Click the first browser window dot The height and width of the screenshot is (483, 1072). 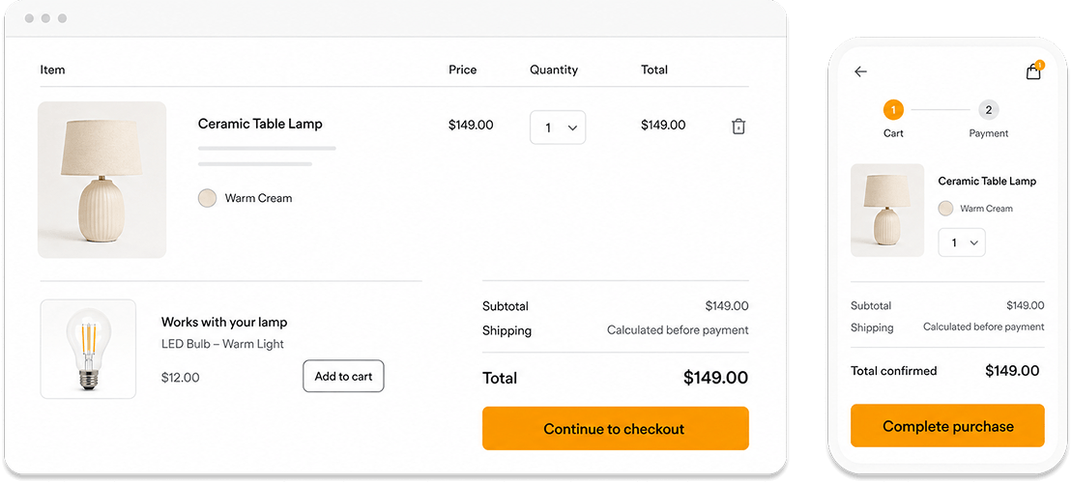pos(29,18)
